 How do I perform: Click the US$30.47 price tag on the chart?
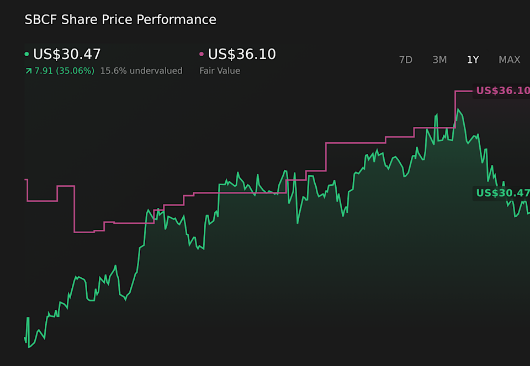[502, 193]
